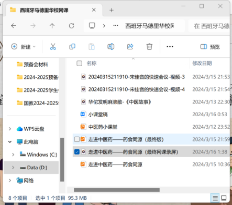Select WPS云盘 in the sidebar
The height and width of the screenshot is (205, 232).
[30, 129]
